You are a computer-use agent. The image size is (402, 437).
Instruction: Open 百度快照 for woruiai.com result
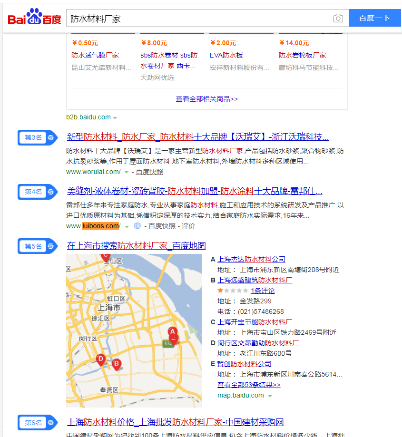(x=149, y=172)
